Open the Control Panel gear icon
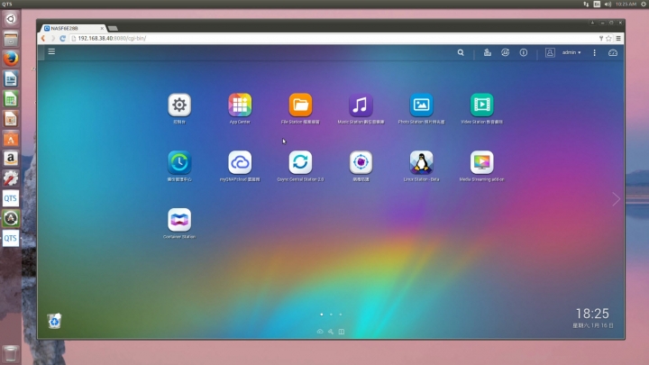This screenshot has width=649, height=365. tap(179, 105)
